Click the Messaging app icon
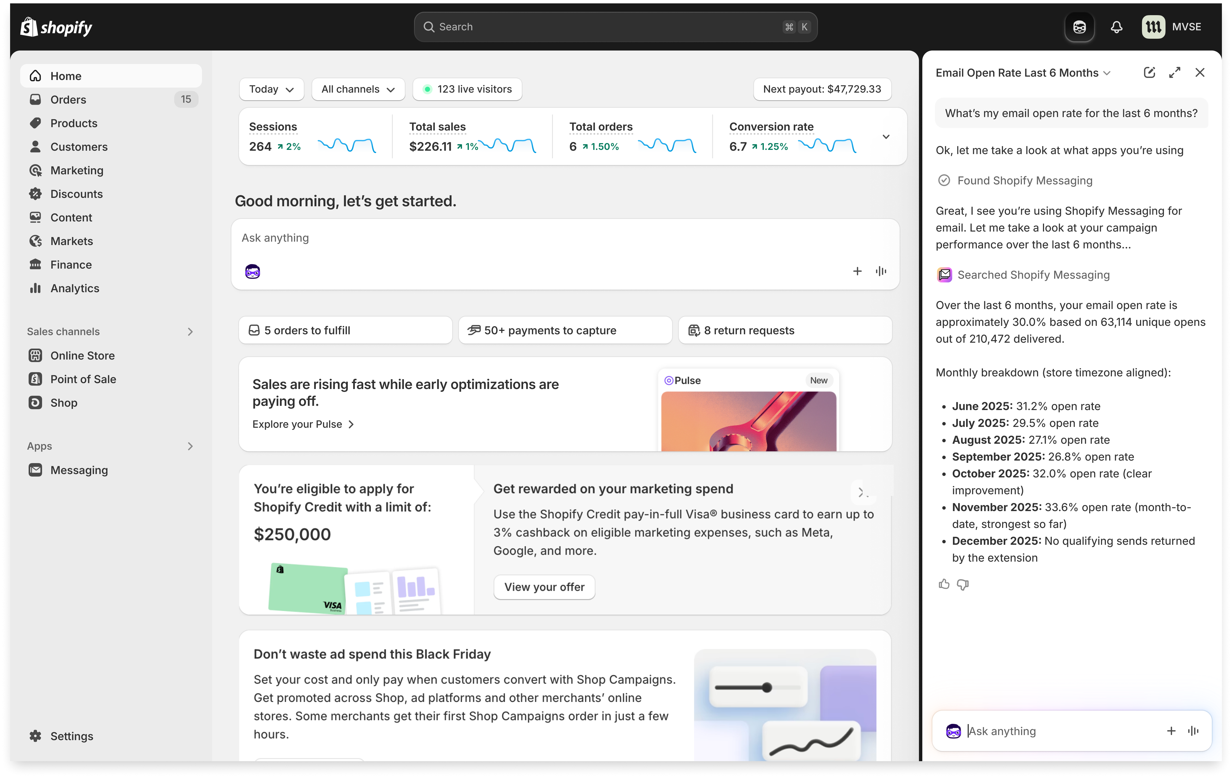Viewport: 1232px width, 778px height. (35, 470)
